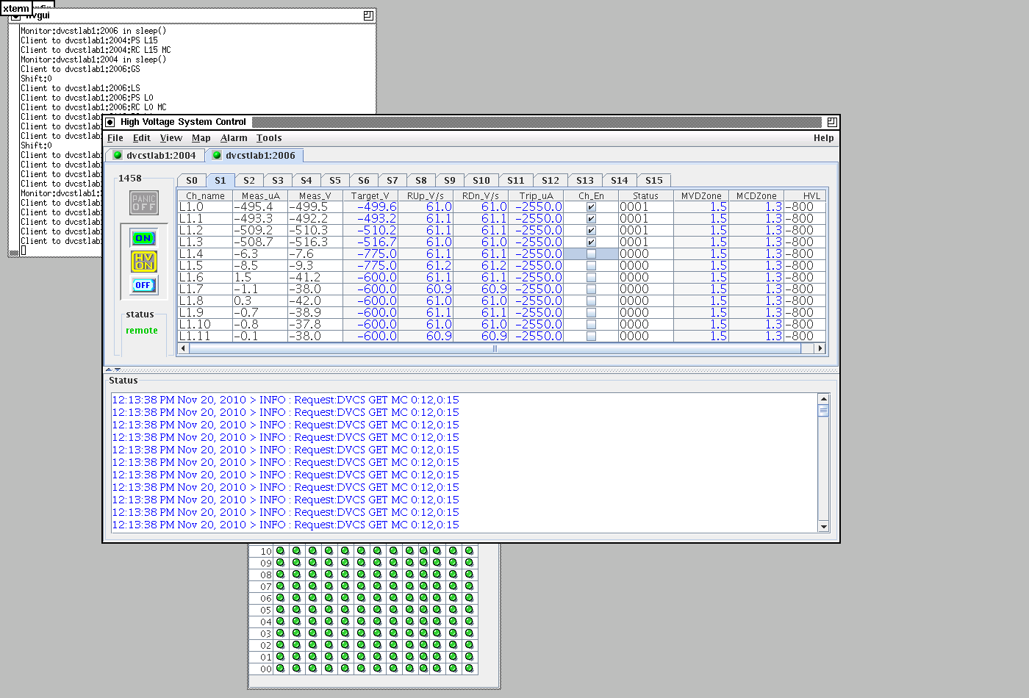Select the dvcstlab1:2006 tab
The width and height of the screenshot is (1029, 698).
click(x=254, y=156)
